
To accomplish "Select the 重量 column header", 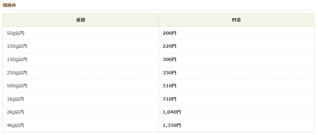I will 81,20.
